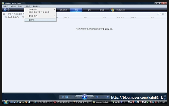Click the 음악 breadcrumb link

pyautogui.click(x=9, y=14)
